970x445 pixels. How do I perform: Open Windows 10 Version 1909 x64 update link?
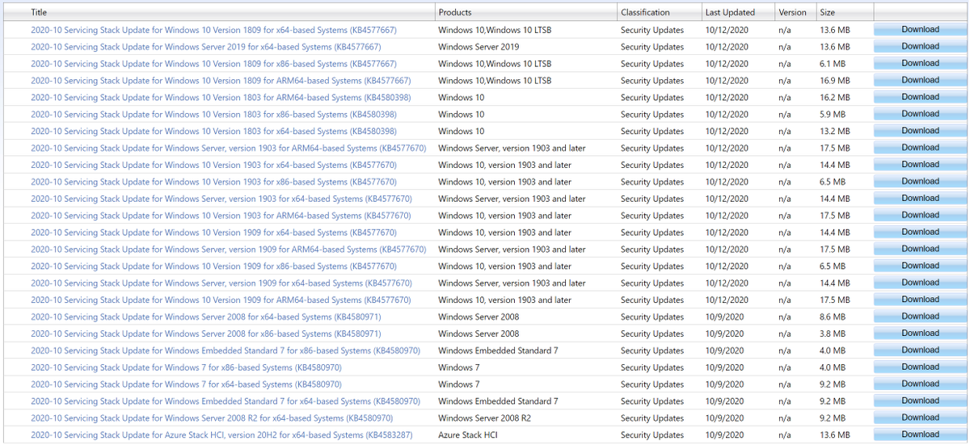point(213,233)
